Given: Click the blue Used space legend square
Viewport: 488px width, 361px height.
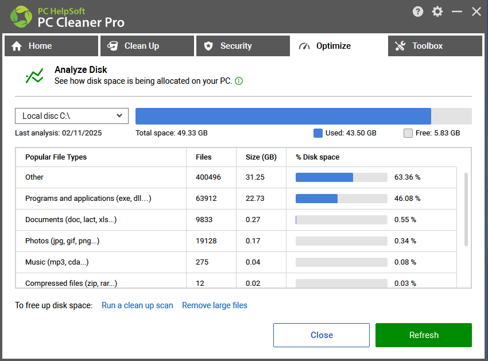Looking at the screenshot, I should pyautogui.click(x=317, y=133).
